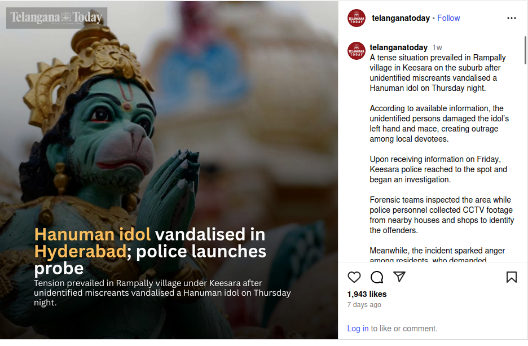This screenshot has height=346, width=528.
Task: Click telanganatoday profile avatar in header
Action: click(x=357, y=18)
